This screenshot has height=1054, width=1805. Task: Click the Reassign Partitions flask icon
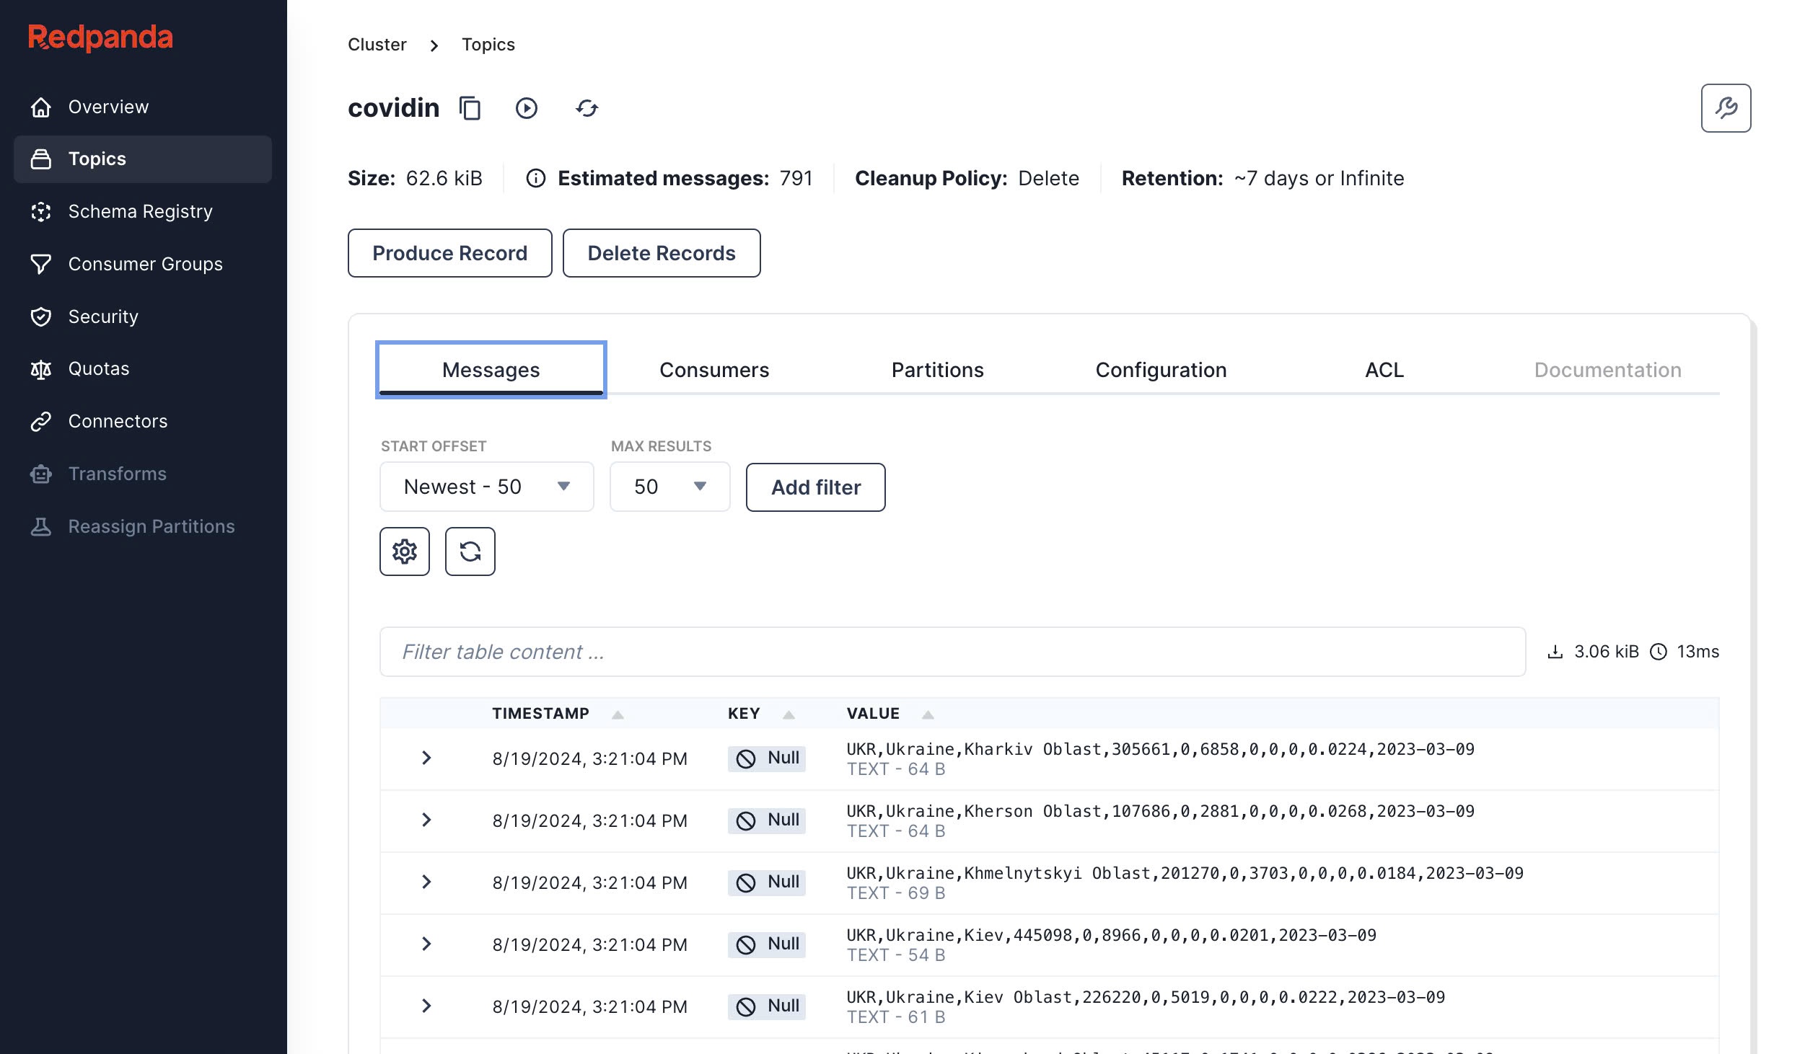[x=41, y=526]
